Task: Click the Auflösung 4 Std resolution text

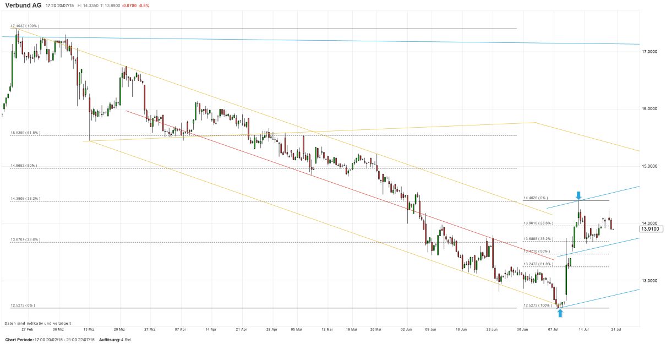Action: [x=114, y=340]
